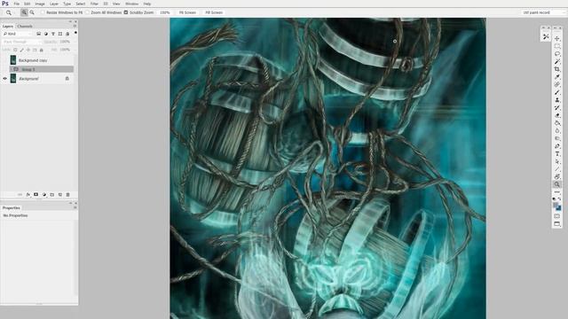Lock layer position
The width and height of the screenshot is (568, 319).
pyautogui.click(x=28, y=50)
